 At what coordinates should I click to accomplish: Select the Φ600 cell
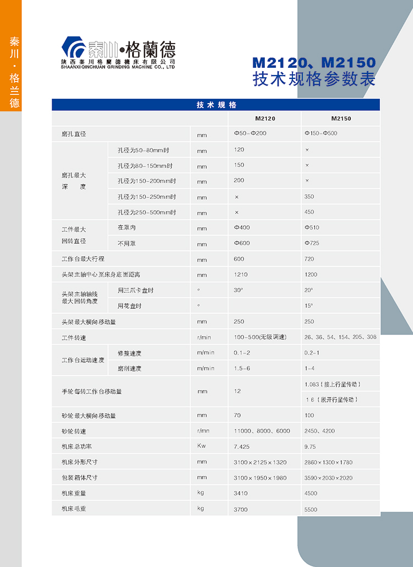coord(242,243)
